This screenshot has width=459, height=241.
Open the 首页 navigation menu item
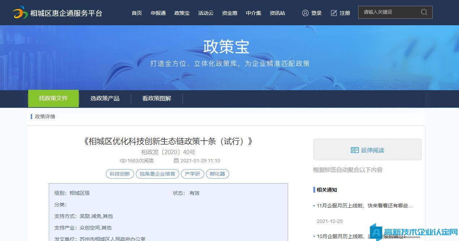tap(137, 13)
